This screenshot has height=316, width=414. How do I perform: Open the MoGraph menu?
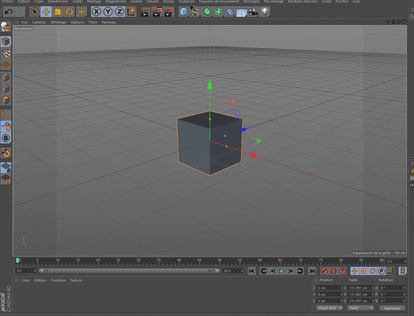click(x=251, y=2)
